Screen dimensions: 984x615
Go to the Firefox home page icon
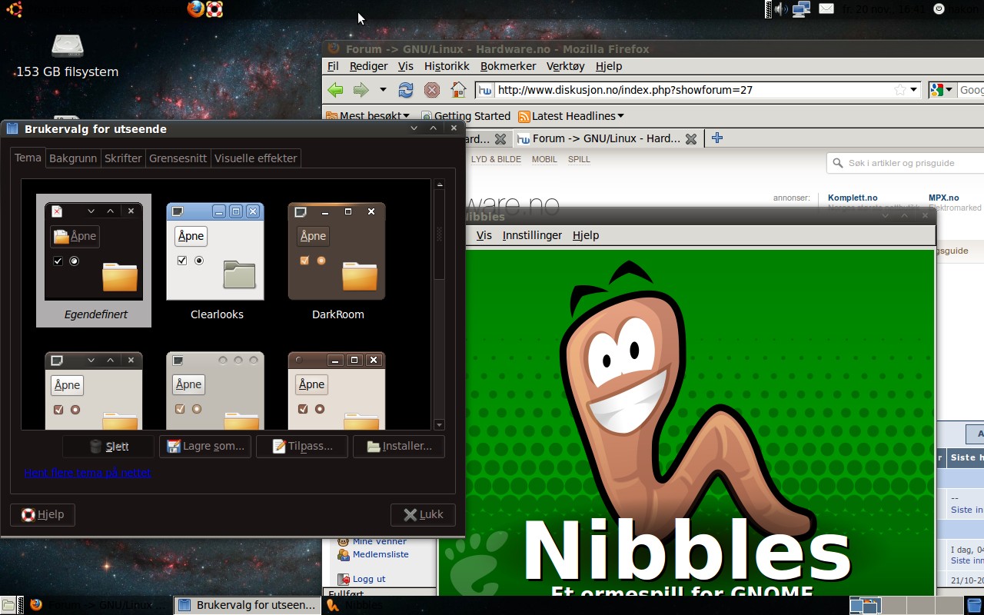458,90
